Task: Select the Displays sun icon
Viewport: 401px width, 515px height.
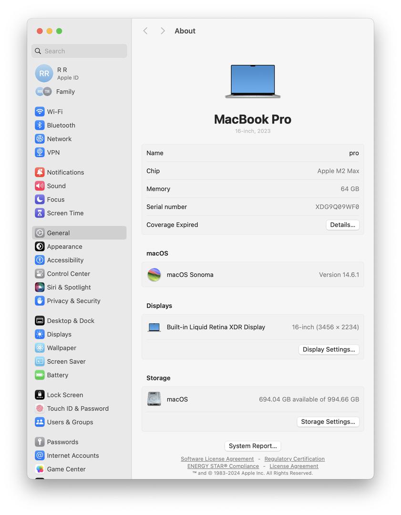Action: [40, 334]
